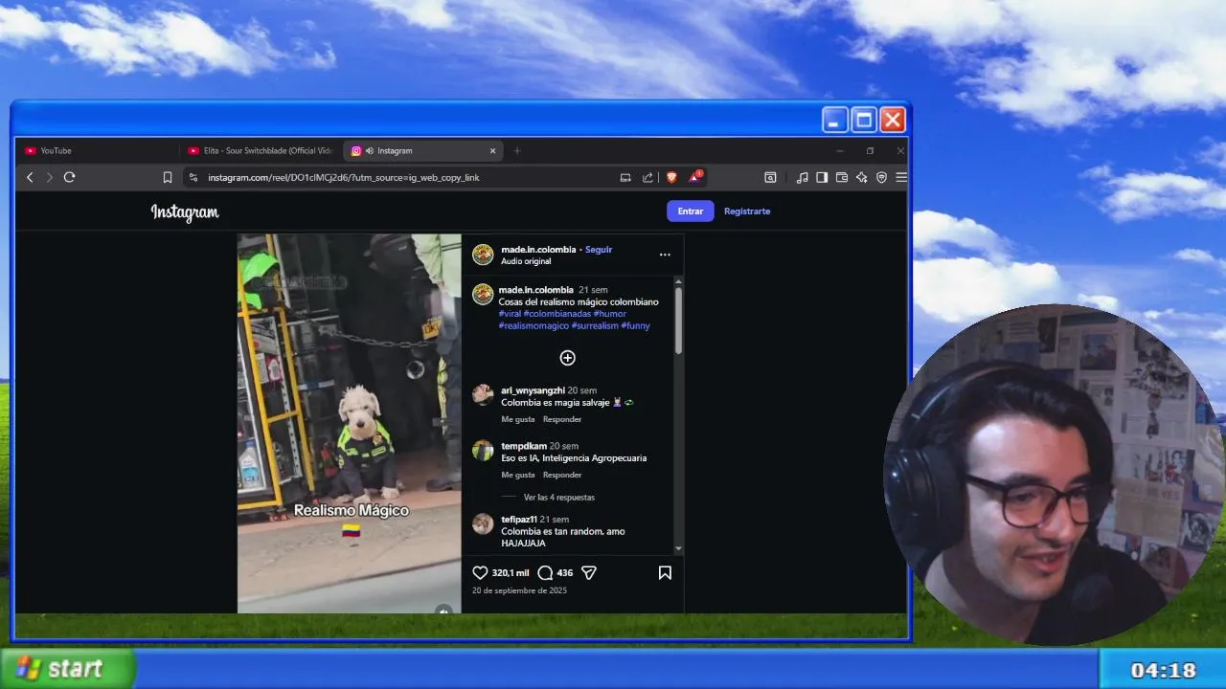Reload the Instagram page
This screenshot has width=1226, height=689.
pos(69,177)
